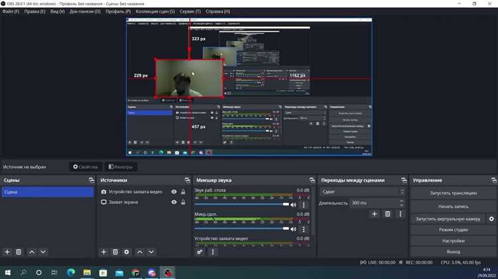
Task: Click the Начать запись button
Action: click(x=454, y=206)
